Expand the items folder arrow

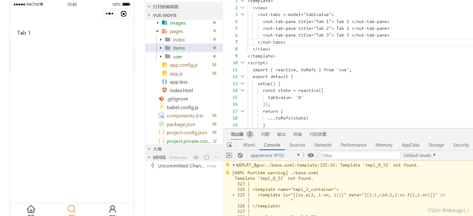click(161, 48)
